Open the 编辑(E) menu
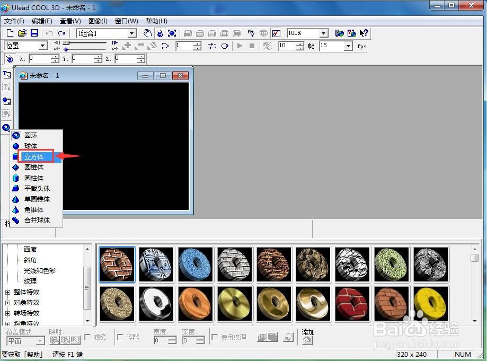This screenshot has height=361, width=487. (x=42, y=21)
